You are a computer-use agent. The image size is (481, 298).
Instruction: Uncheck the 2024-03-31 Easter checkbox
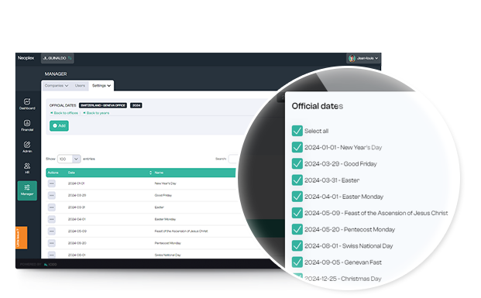[x=297, y=180]
